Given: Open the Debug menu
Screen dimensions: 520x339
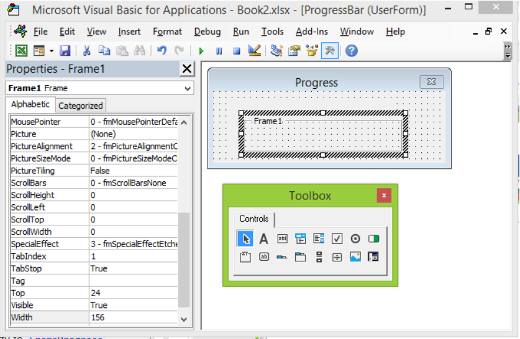Looking at the screenshot, I should pyautogui.click(x=208, y=32).
